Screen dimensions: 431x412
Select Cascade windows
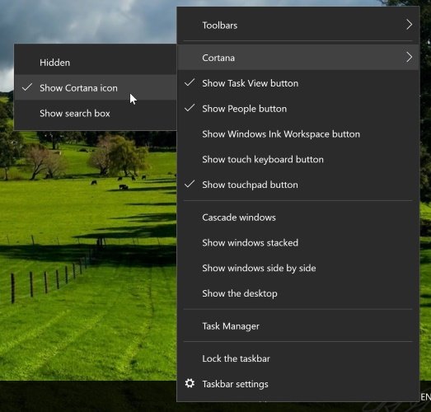[298, 218]
